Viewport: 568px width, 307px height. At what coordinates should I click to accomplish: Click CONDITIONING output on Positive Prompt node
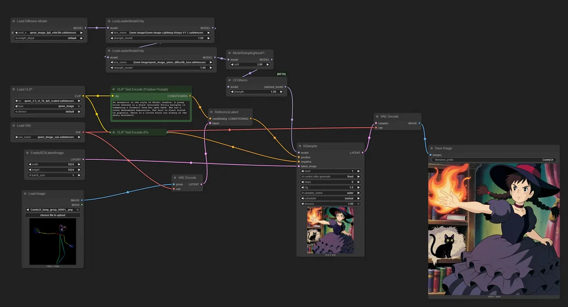tap(190, 96)
